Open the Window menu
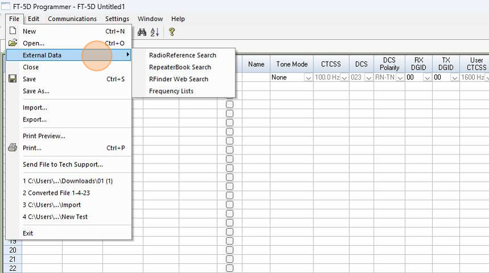 coord(150,19)
